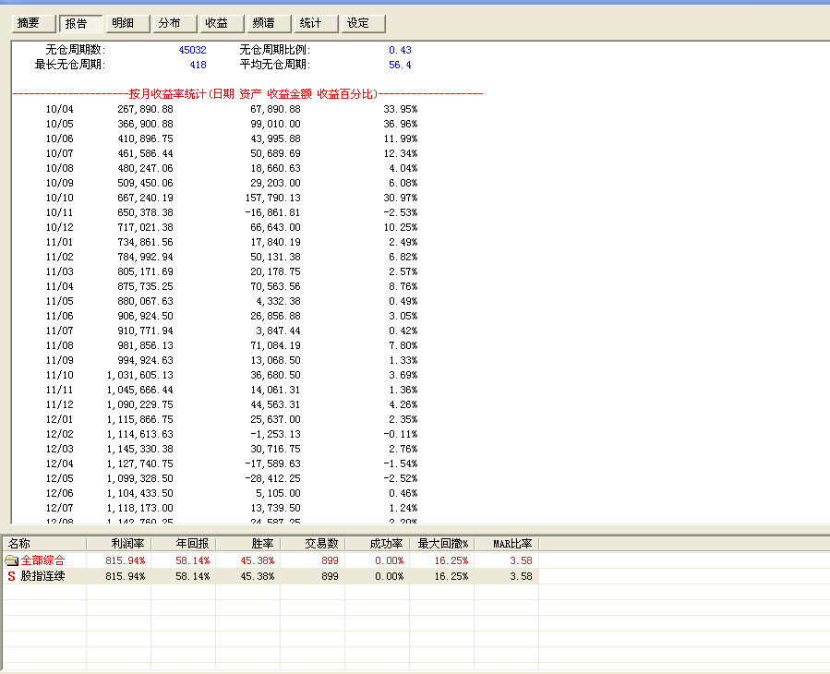Click the date 11/12 in the monthly list
Image resolution: width=830 pixels, height=674 pixels.
59,405
